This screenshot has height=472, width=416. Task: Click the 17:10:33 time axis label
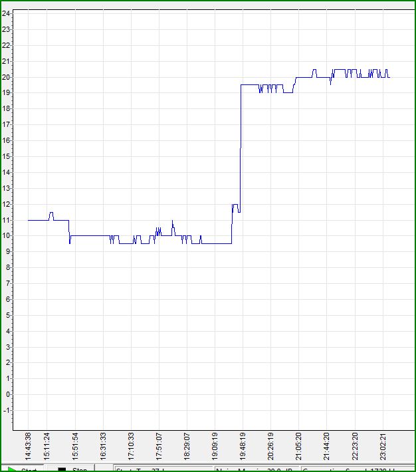click(x=131, y=446)
